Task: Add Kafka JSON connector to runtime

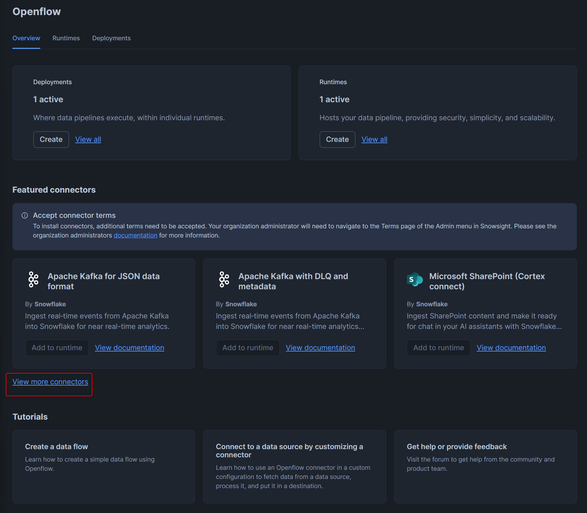Action: pyautogui.click(x=57, y=348)
